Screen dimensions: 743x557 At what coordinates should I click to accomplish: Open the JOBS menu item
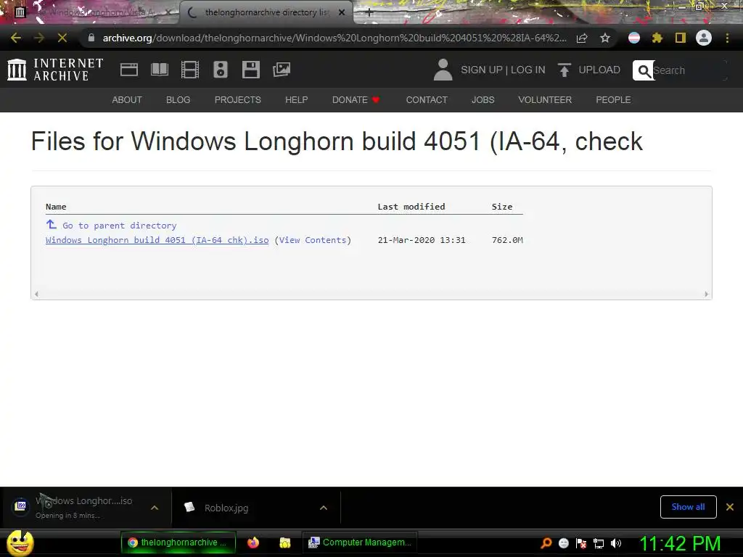point(483,100)
